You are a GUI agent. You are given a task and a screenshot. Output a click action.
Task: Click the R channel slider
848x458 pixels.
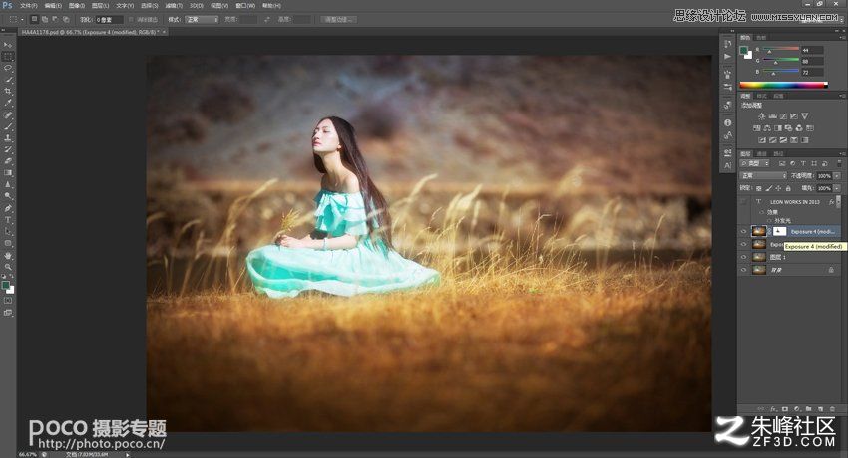[780, 50]
